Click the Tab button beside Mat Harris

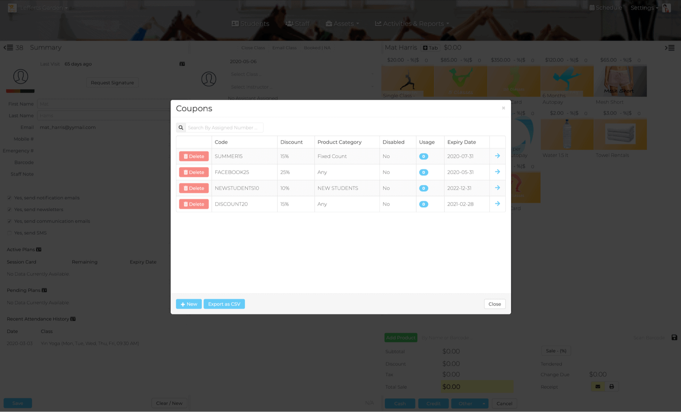[x=430, y=48]
